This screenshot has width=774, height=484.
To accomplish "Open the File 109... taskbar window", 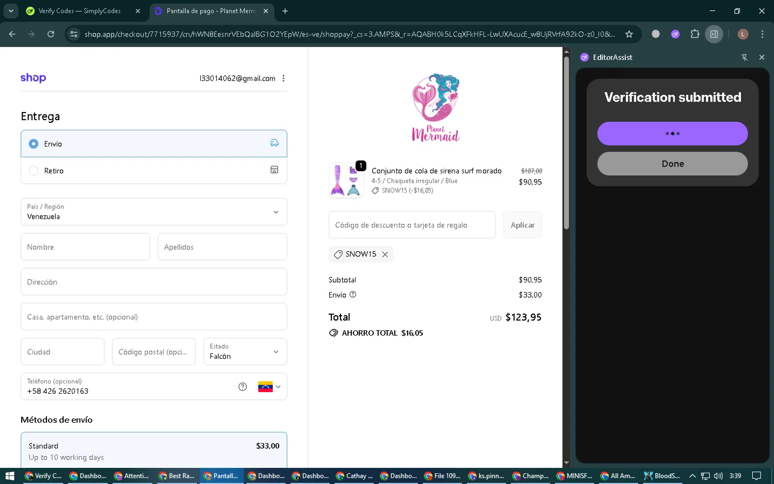I will point(442,476).
